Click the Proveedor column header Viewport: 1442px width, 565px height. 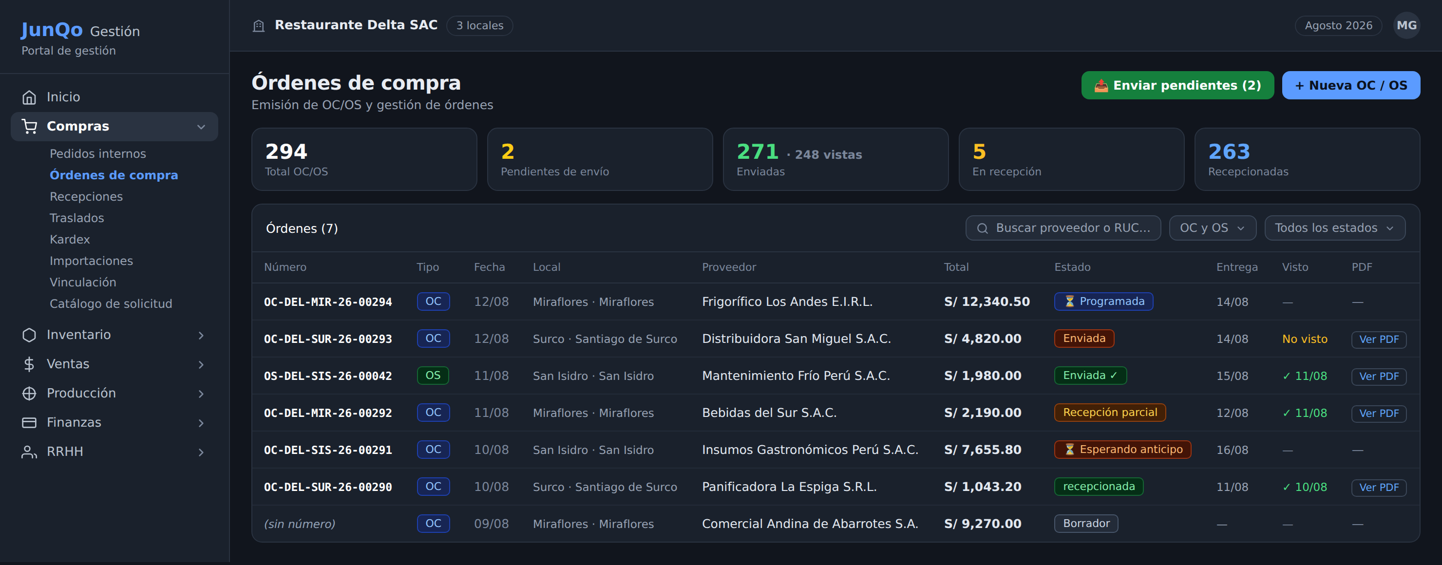(729, 267)
